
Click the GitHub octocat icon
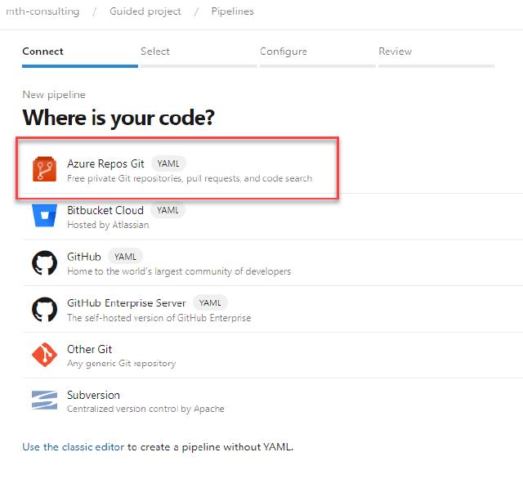coord(44,263)
